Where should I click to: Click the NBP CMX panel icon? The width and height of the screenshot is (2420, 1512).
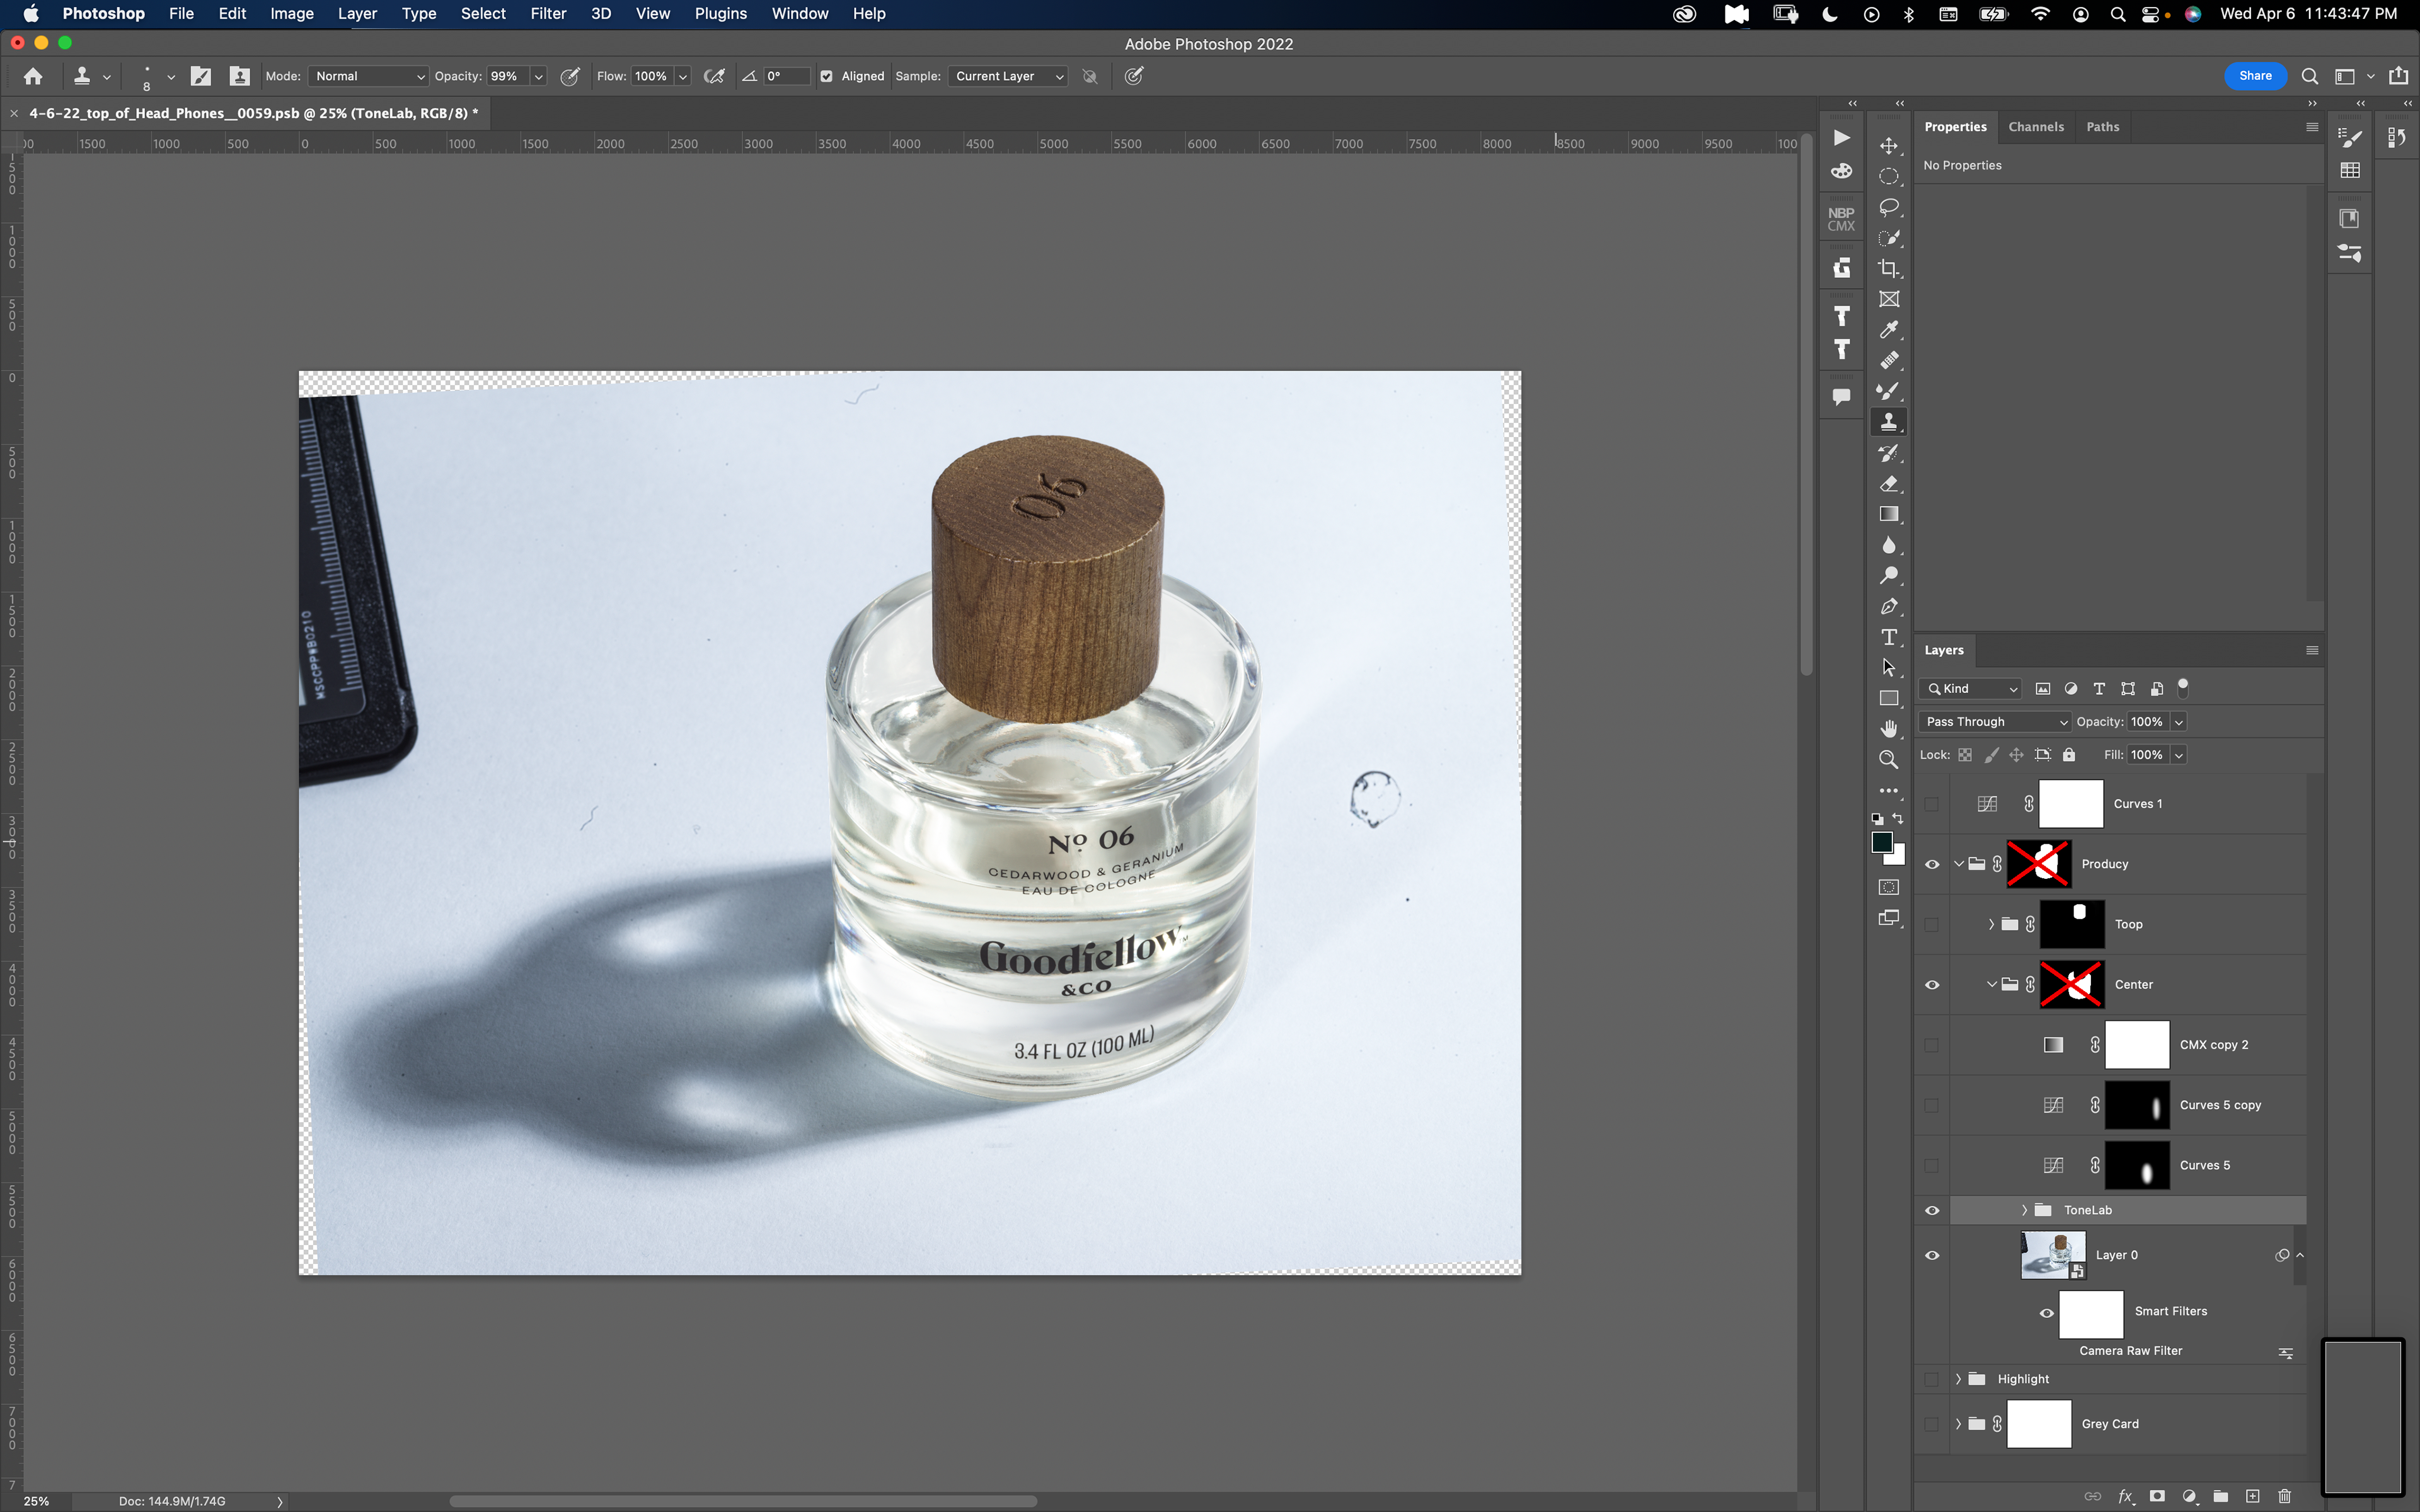(1840, 219)
